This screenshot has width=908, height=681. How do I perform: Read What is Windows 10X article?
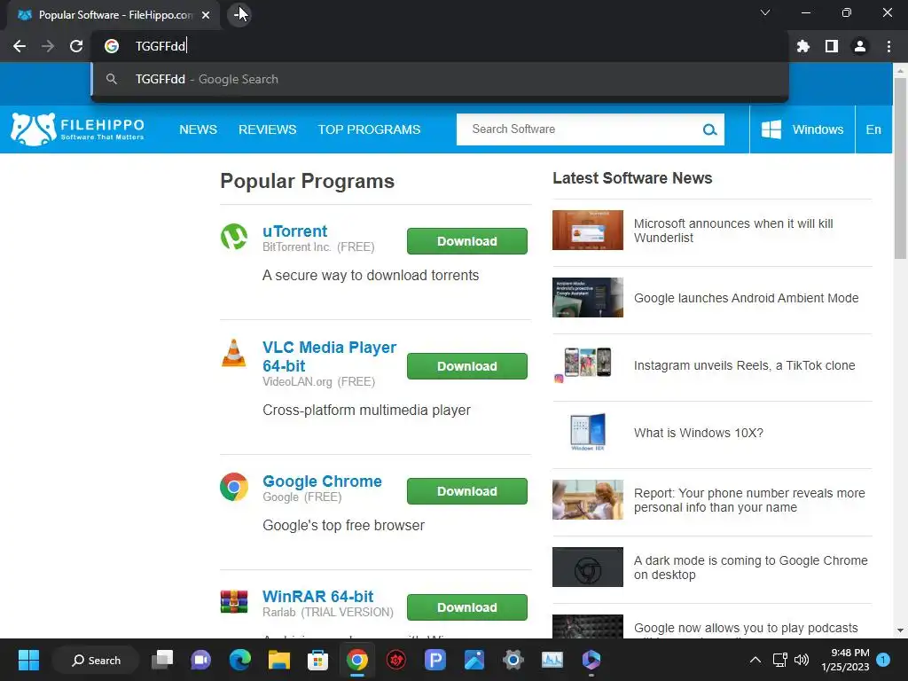[x=699, y=433]
